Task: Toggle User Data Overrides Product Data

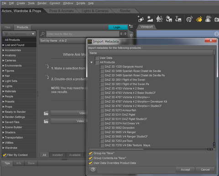Action: click(x=90, y=163)
